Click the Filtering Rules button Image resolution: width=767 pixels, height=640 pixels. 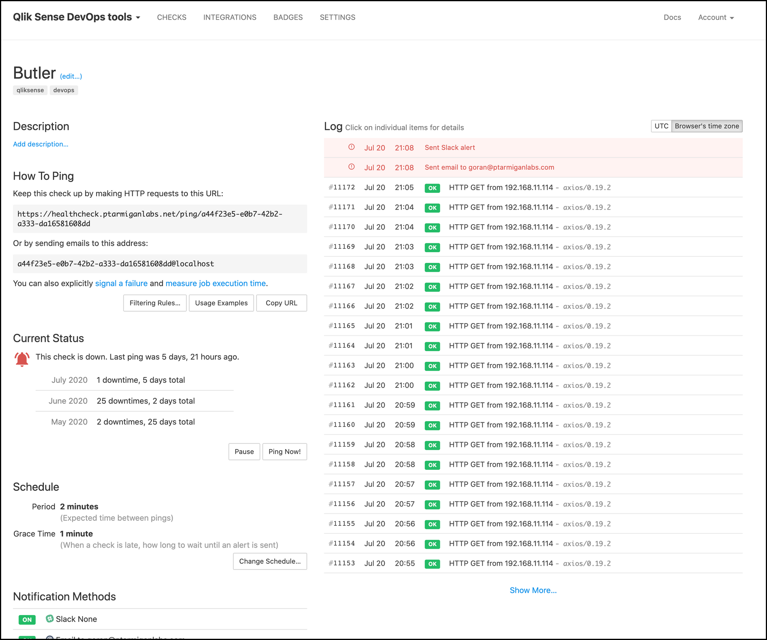(x=155, y=303)
